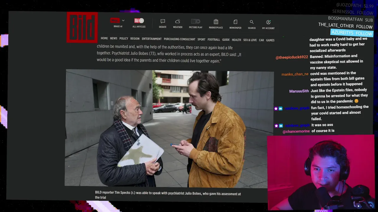Open the Games section
Image resolution: width=378 pixels, height=212 pixels.
point(270,40)
